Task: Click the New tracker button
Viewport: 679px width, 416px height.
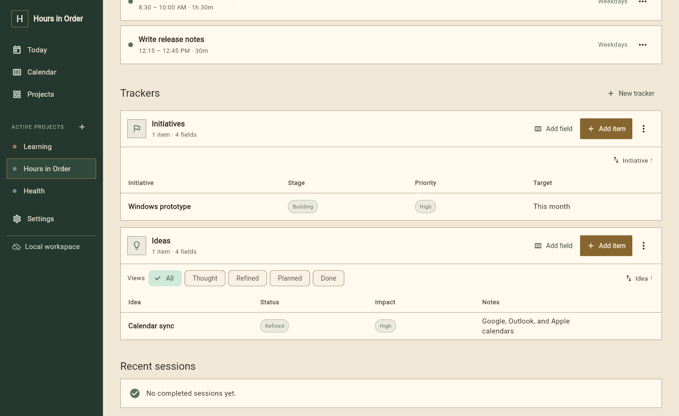Action: [631, 93]
